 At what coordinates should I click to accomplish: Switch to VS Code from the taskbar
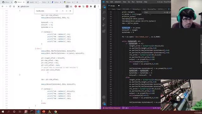tap(38, 112)
